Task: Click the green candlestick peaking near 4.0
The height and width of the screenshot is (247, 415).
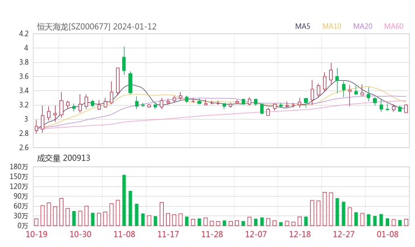Action: [x=124, y=61]
